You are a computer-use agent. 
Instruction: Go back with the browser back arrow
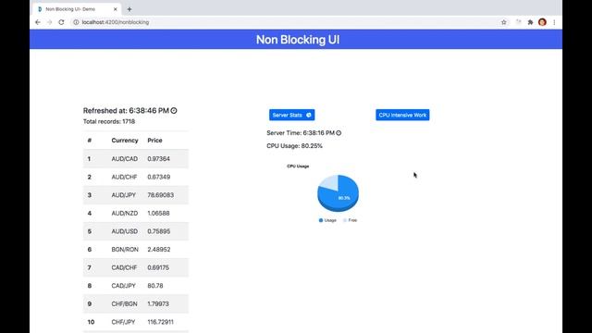point(38,22)
